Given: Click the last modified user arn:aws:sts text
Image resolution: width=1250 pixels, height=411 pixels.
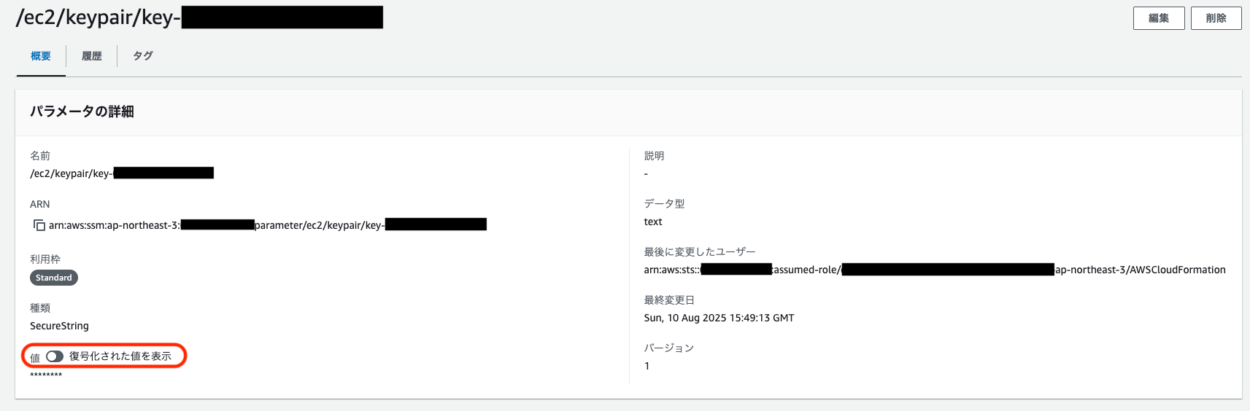Looking at the screenshot, I should pos(935,270).
